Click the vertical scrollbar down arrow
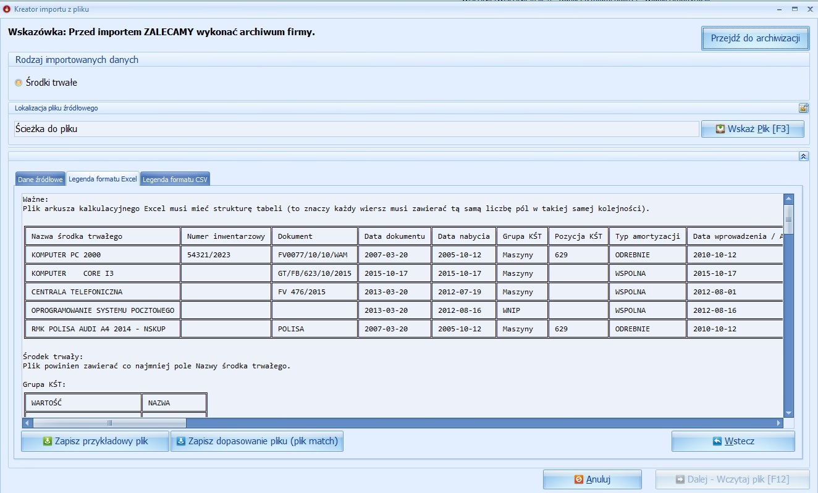 788,413
